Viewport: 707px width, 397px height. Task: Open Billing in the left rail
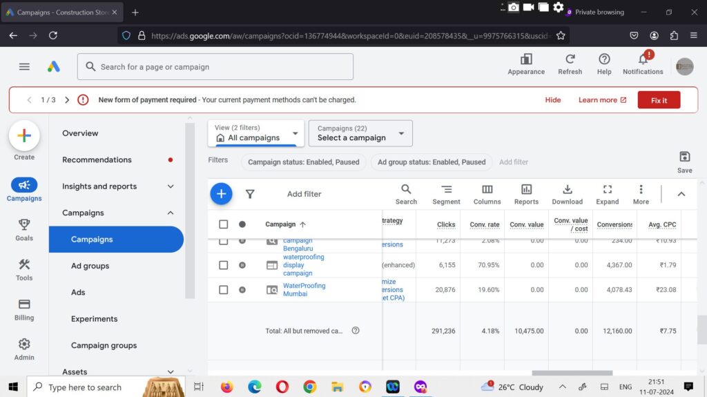tap(24, 309)
